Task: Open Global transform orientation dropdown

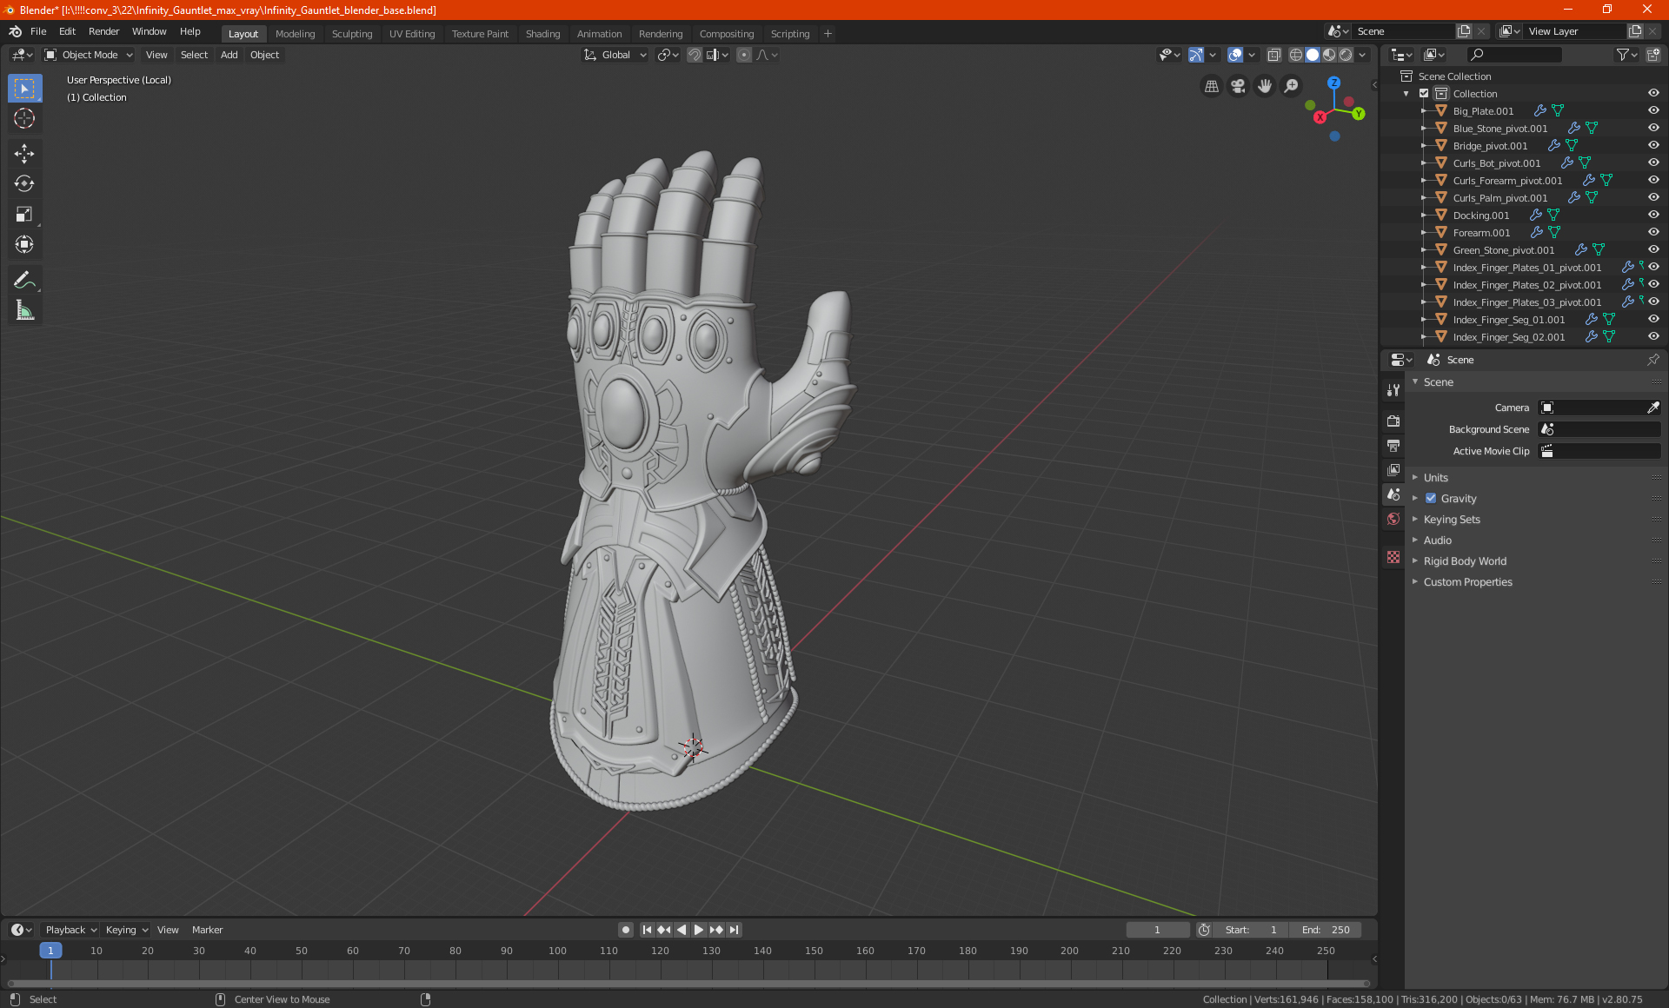Action: pyautogui.click(x=615, y=55)
